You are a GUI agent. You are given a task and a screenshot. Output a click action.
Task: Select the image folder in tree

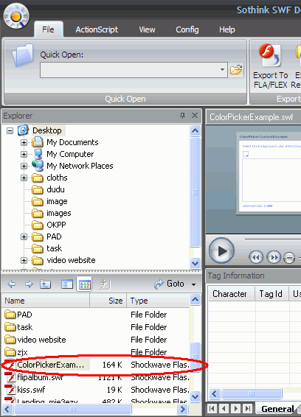click(57, 201)
